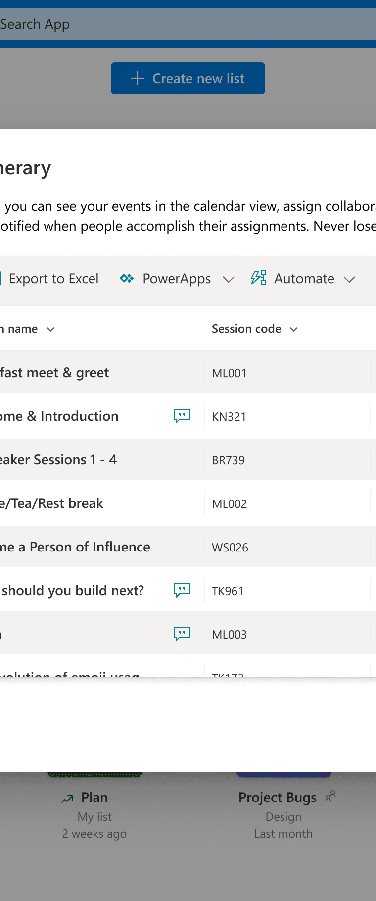Viewport: 376px width, 901px height.
Task: Click the plus icon on Create new list
Action: [x=137, y=78]
